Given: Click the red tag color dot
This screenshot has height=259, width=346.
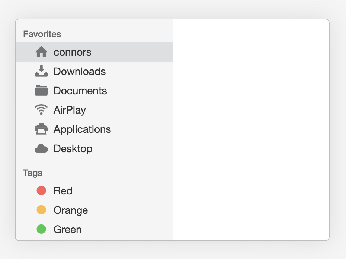Looking at the screenshot, I should click(41, 191).
